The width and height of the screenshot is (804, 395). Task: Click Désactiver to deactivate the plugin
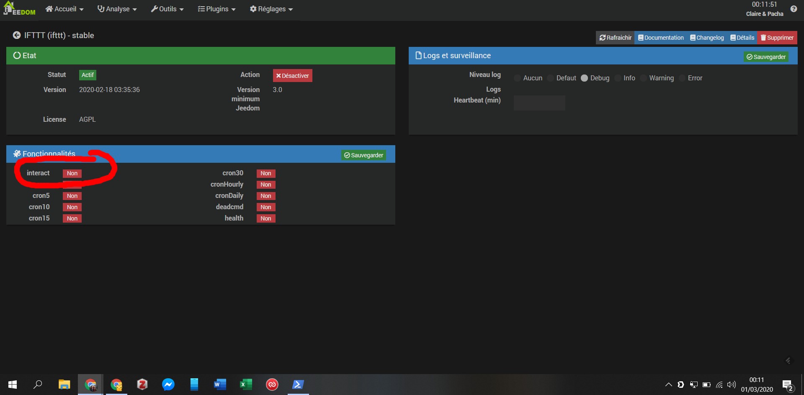292,76
